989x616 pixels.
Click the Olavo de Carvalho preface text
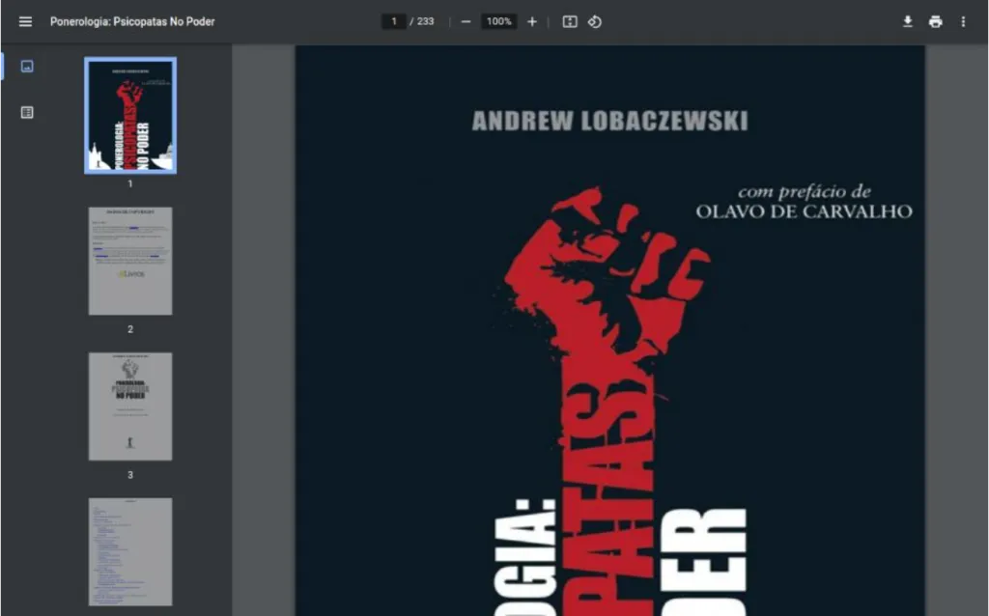804,210
